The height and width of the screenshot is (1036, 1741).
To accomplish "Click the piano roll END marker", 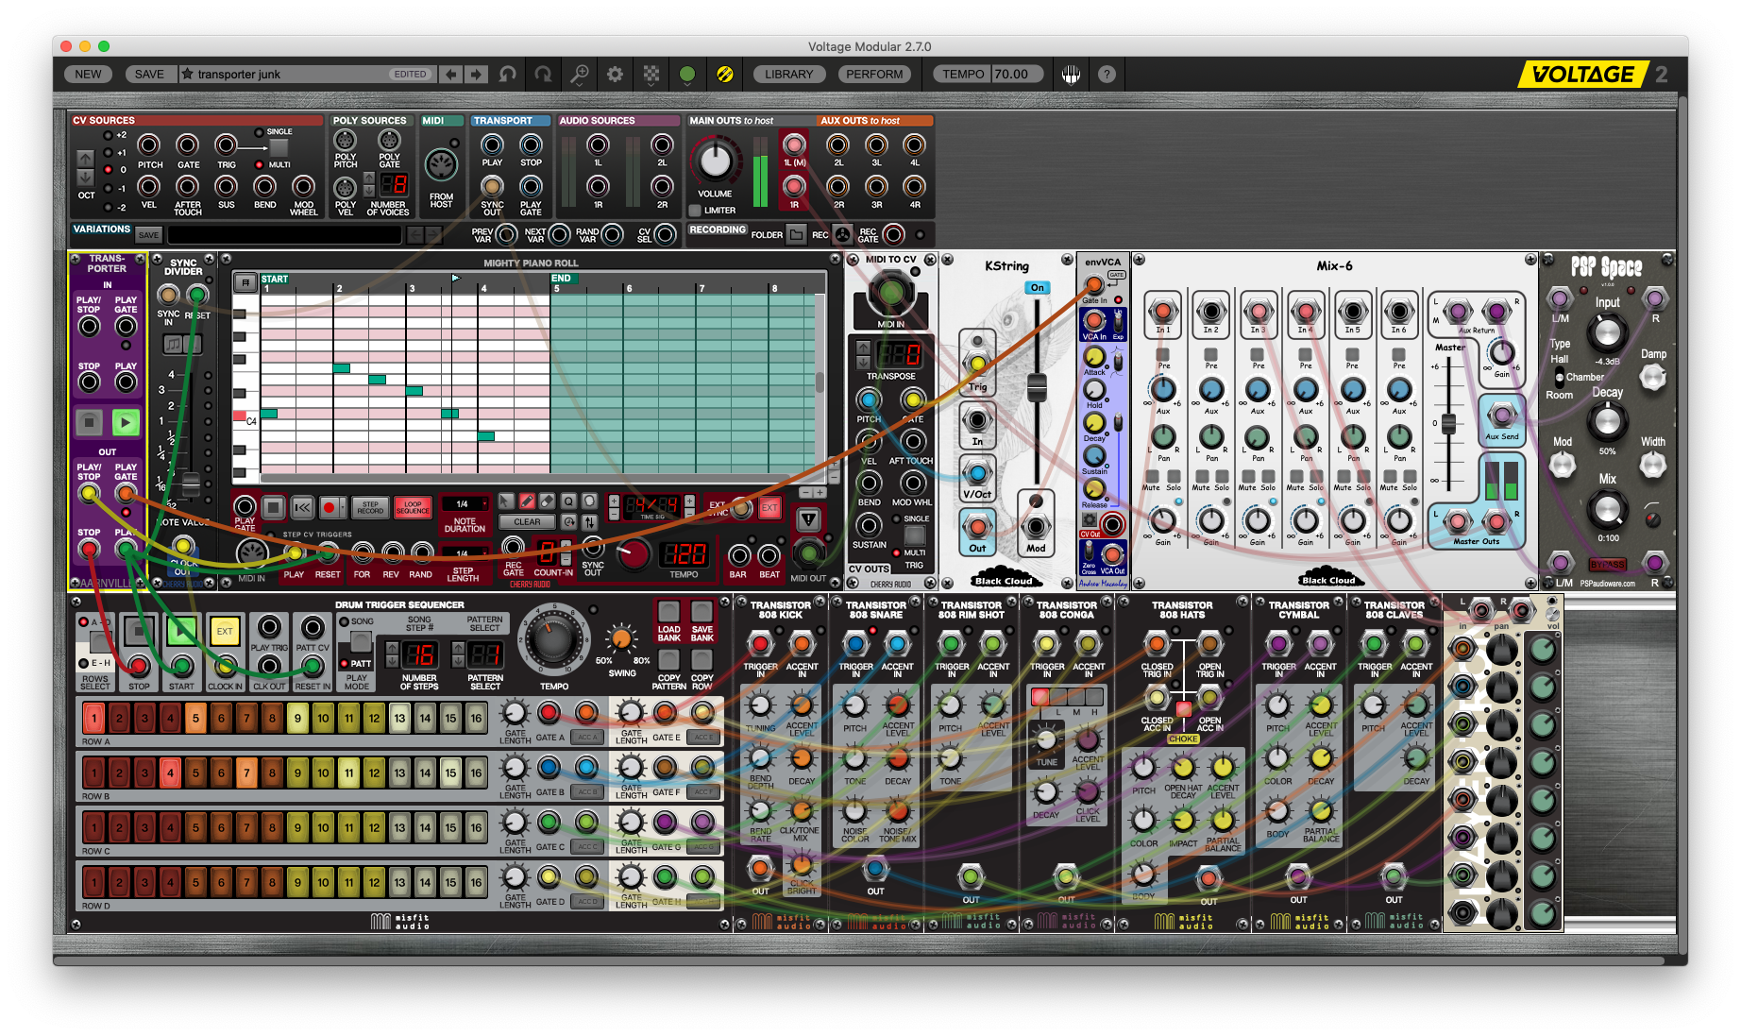I will [x=562, y=279].
